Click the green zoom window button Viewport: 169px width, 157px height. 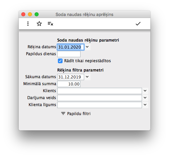click(x=37, y=14)
